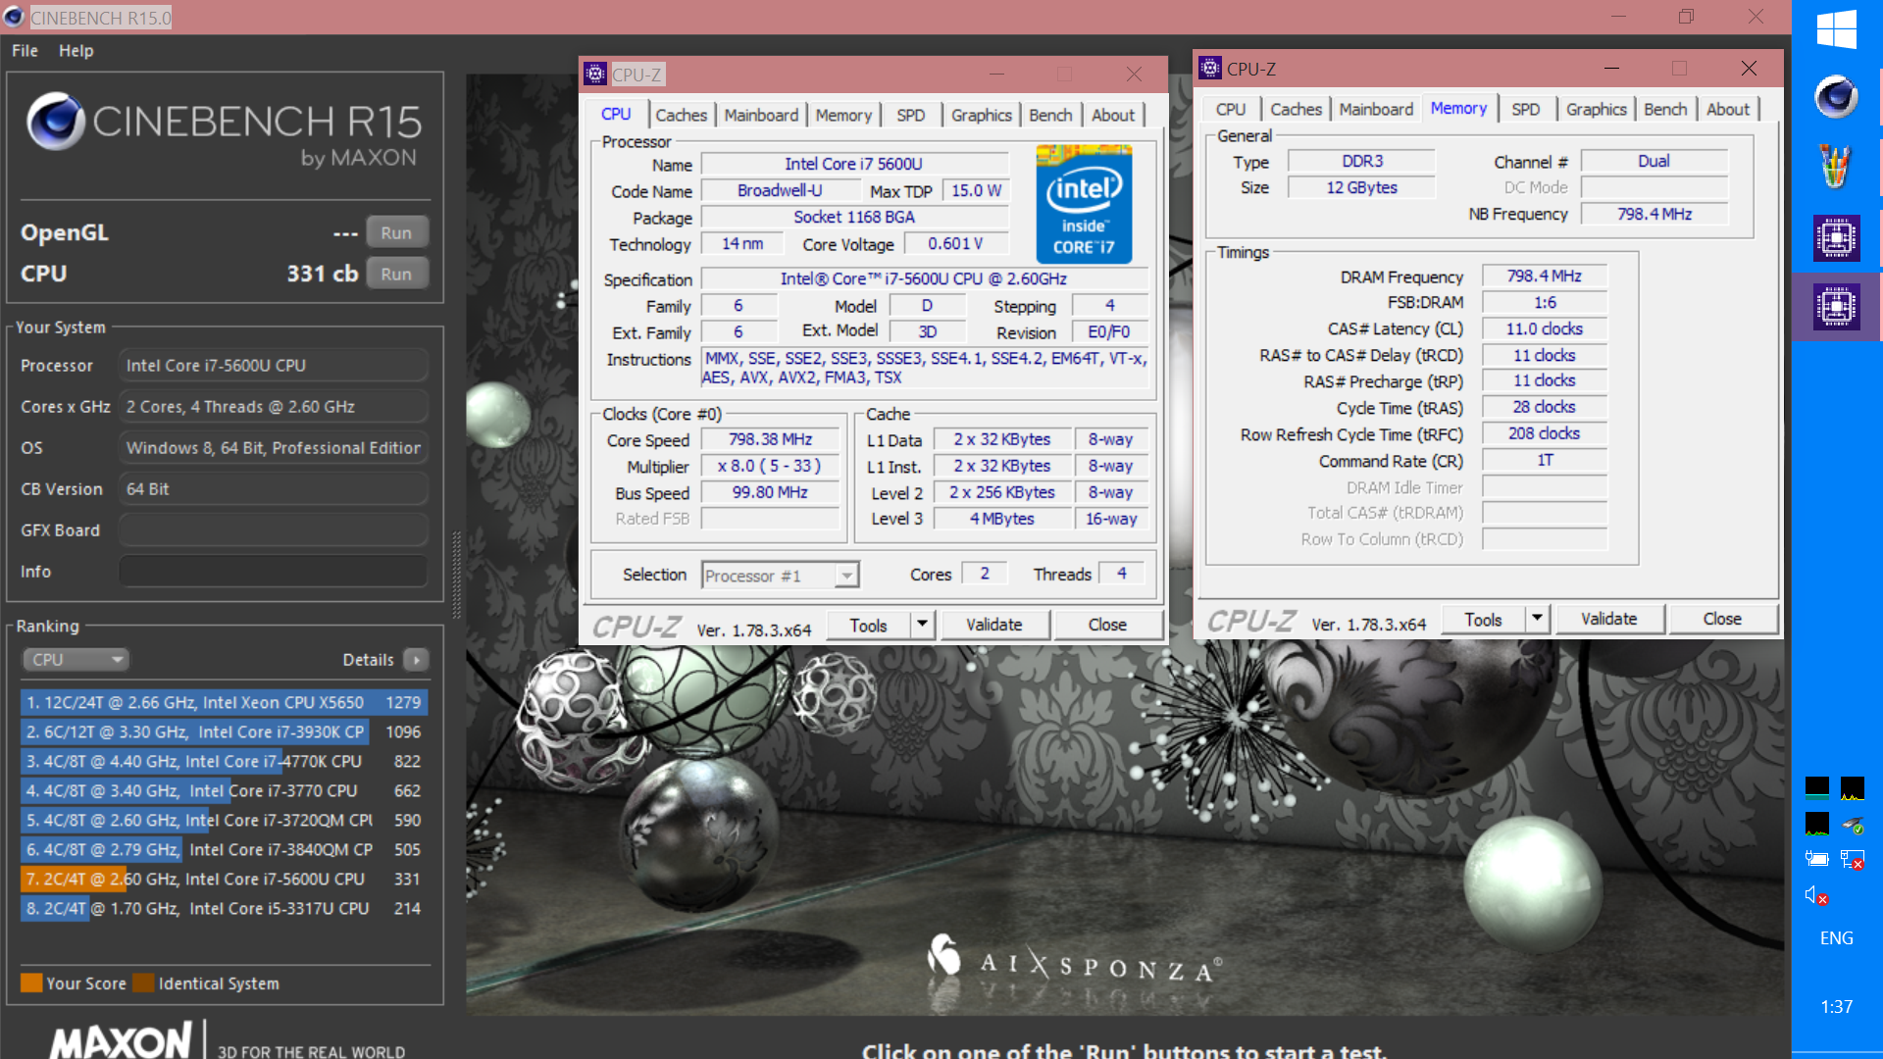
Task: Switch to Caches tab in left CPU-Z
Action: tap(682, 116)
